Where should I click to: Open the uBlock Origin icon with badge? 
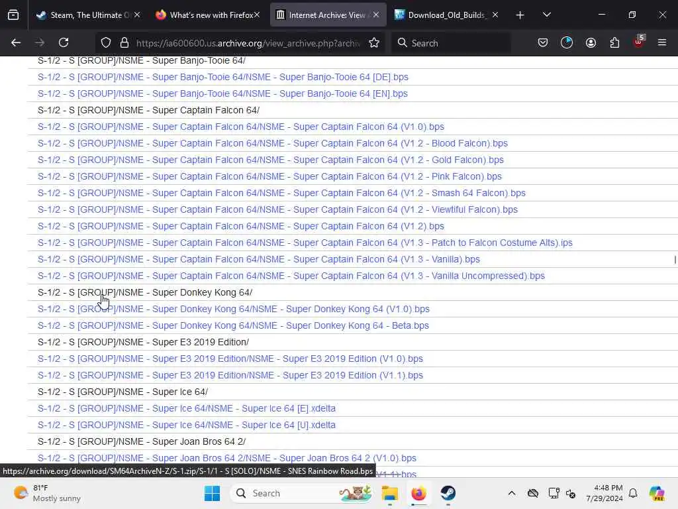click(x=639, y=42)
